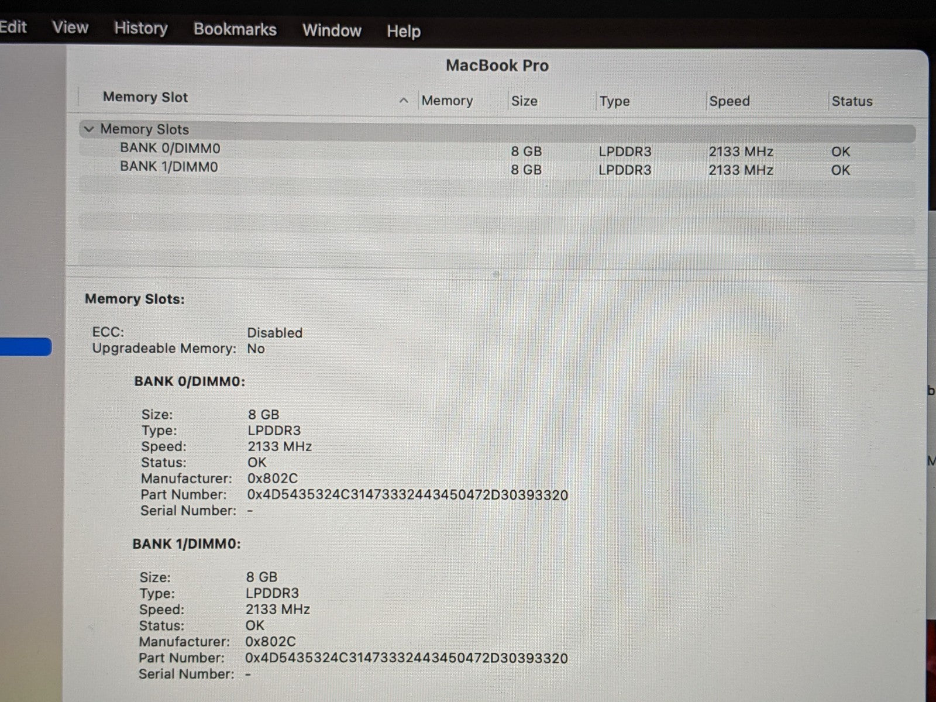Click the Memory column header

447,101
